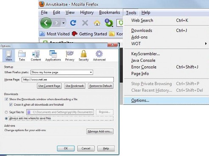Confirm the Options dialog with OK
The height and width of the screenshot is (156, 209).
point(66,148)
